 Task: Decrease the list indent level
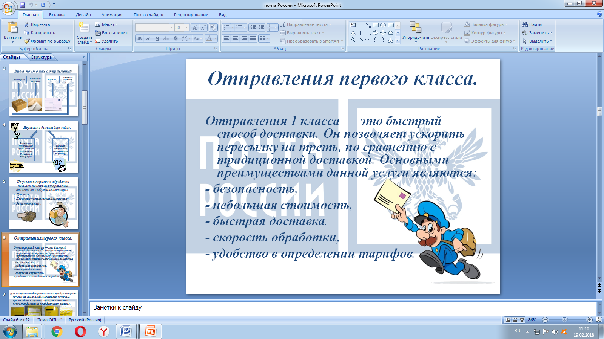coord(253,27)
